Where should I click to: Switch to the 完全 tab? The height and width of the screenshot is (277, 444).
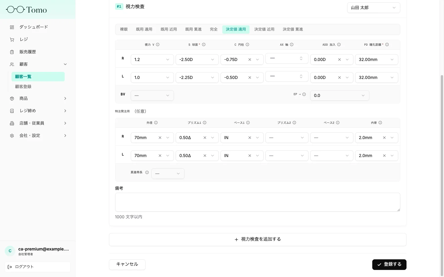(214, 29)
